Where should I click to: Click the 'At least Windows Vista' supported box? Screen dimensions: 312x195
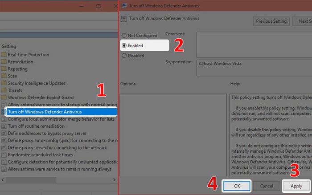[255, 68]
